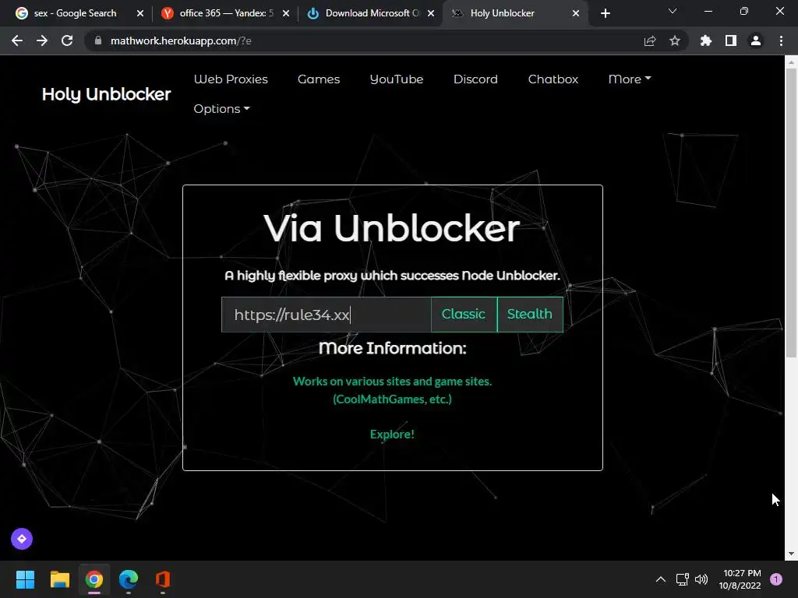This screenshot has width=798, height=598.
Task: Show hidden system tray icons
Action: click(x=661, y=579)
